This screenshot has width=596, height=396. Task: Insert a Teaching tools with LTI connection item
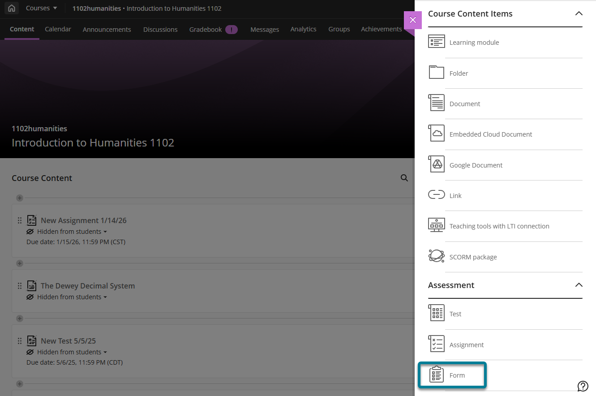pyautogui.click(x=499, y=226)
